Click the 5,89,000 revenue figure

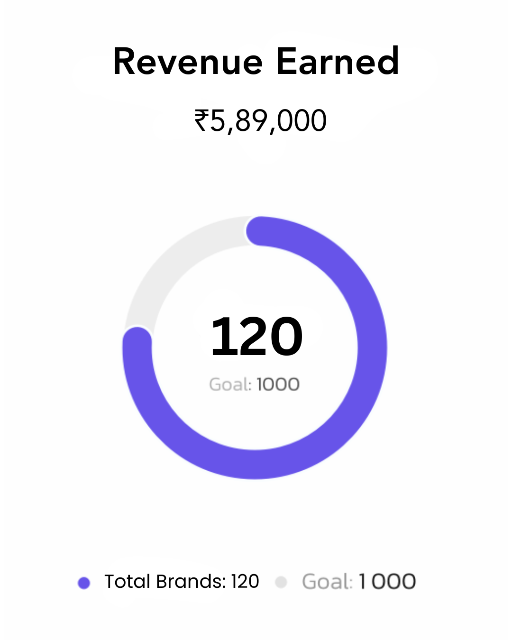pos(268,120)
